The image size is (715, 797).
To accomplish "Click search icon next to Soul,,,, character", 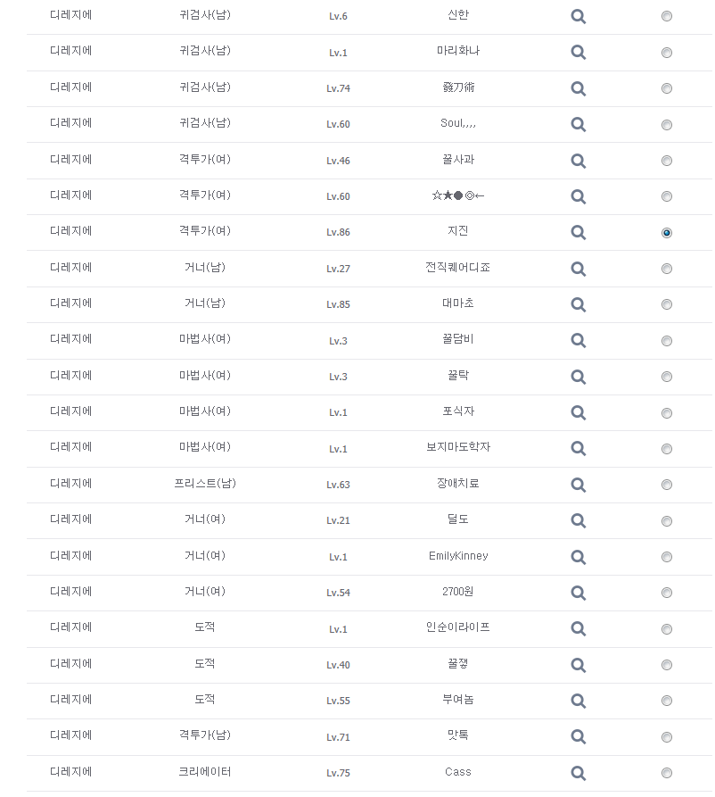I will [x=579, y=124].
